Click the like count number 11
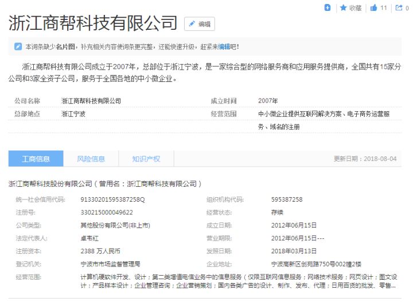The height and width of the screenshot is (302, 413). (x=384, y=8)
